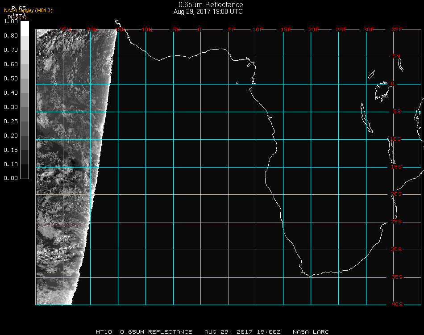
Task: Click the 20E longitude label
Action: [313, 29]
